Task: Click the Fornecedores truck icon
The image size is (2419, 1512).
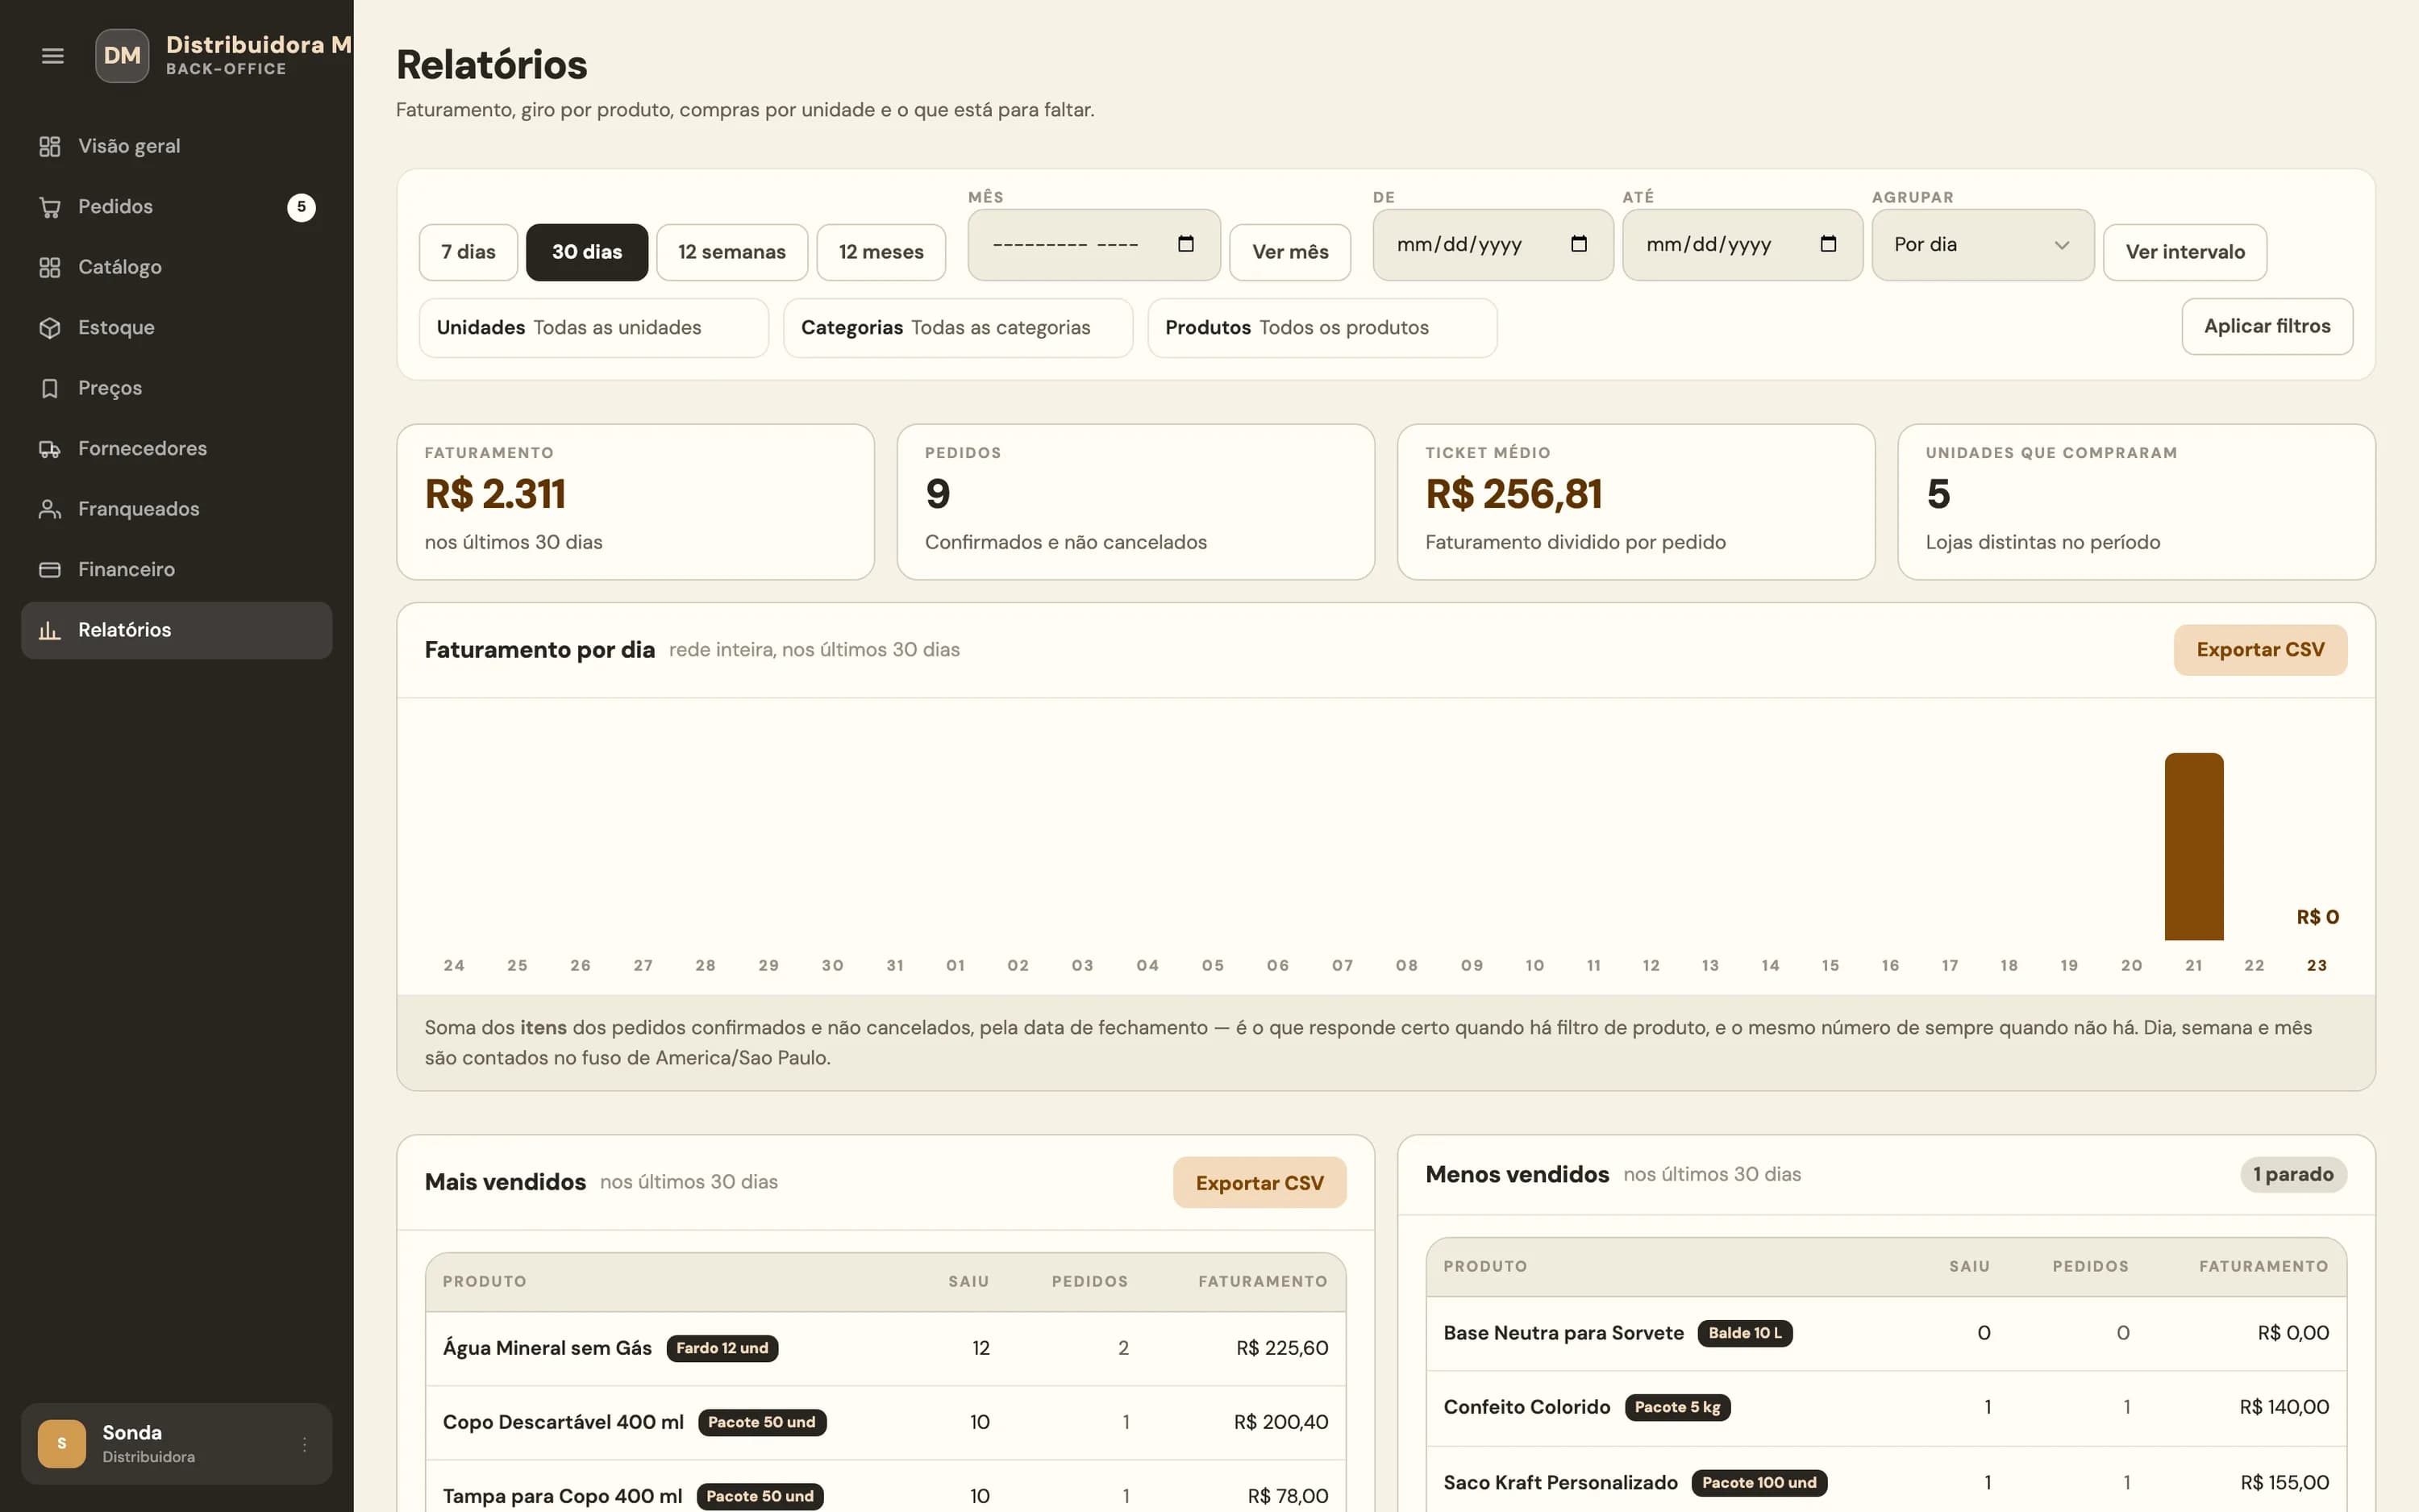Action: click(50, 449)
